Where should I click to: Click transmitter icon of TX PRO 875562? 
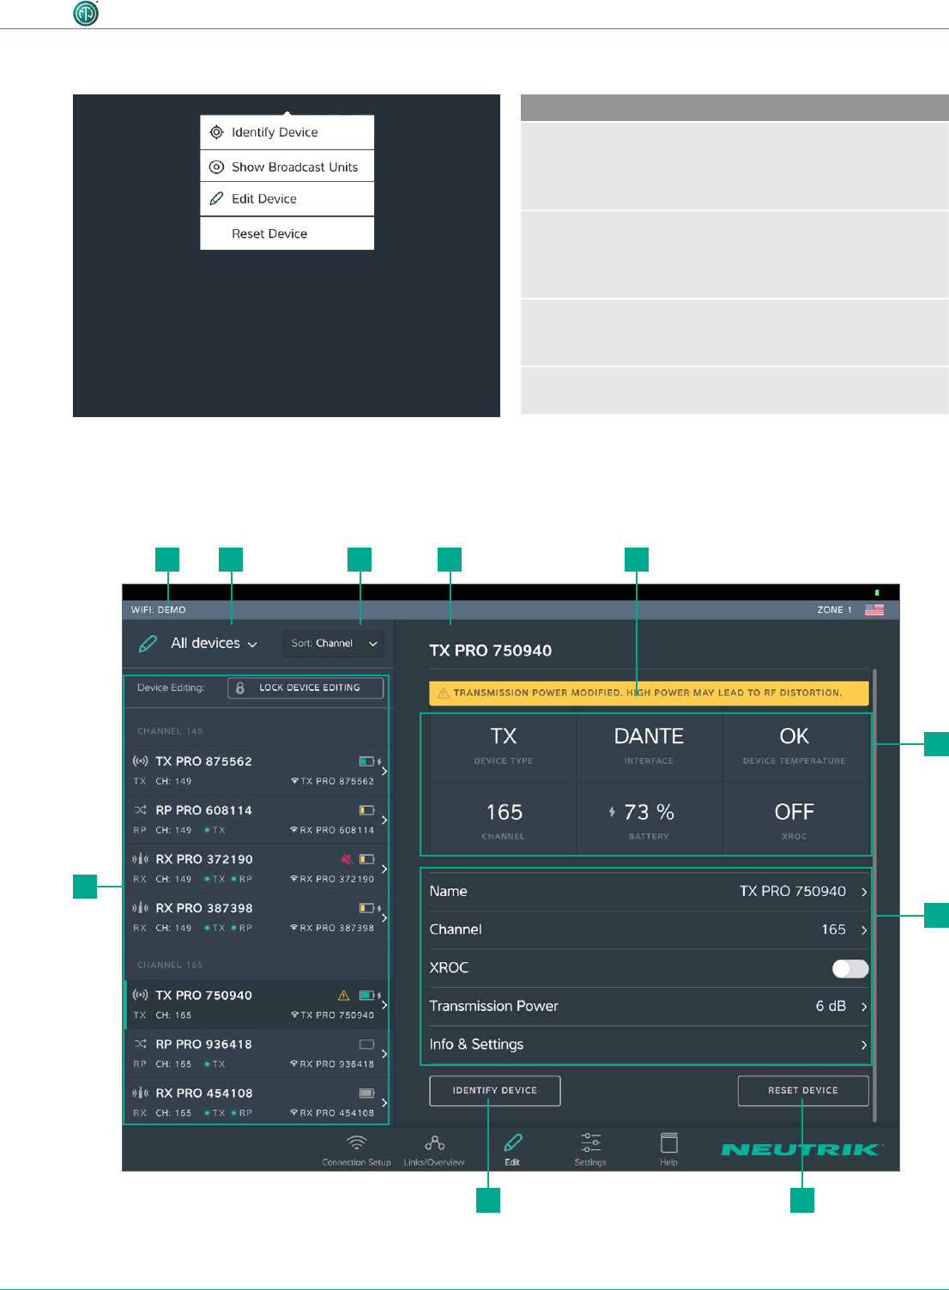(140, 761)
